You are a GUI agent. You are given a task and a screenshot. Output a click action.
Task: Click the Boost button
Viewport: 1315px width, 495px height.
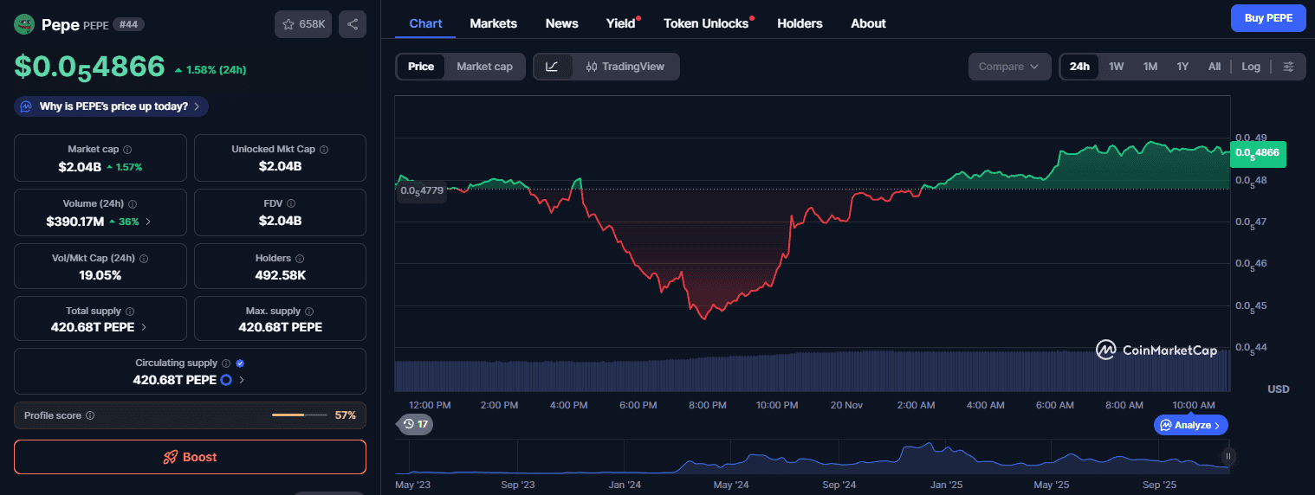[x=190, y=457]
